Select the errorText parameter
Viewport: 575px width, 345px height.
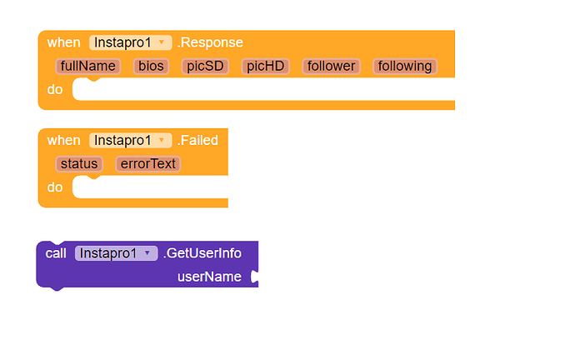pyautogui.click(x=148, y=163)
